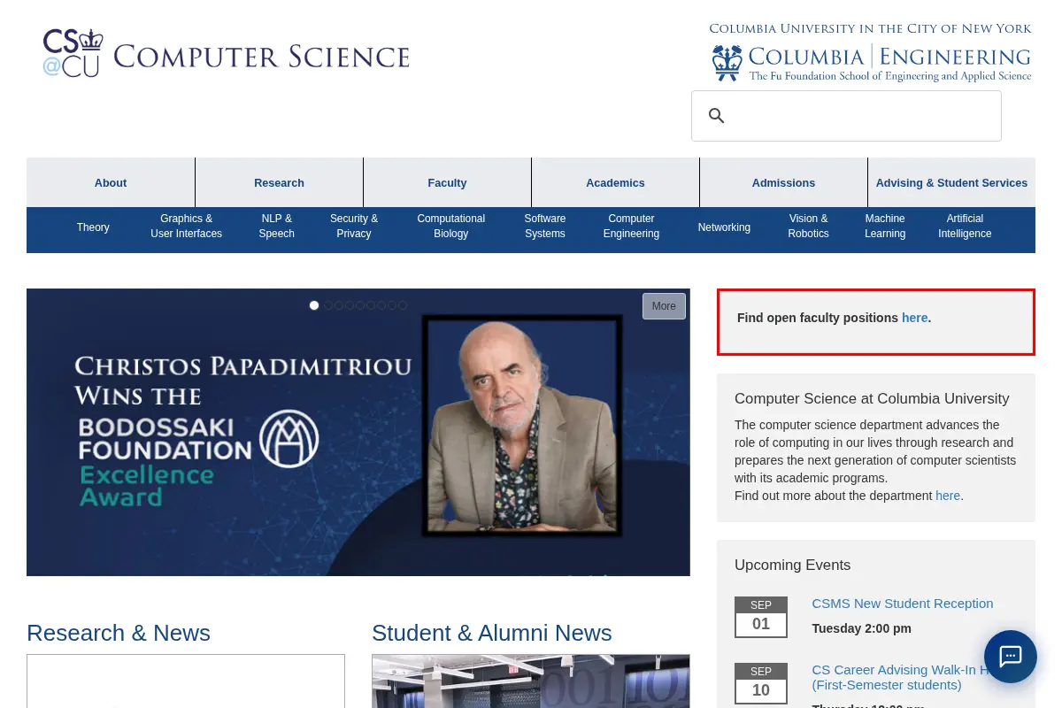The image size is (1062, 708).
Task: Select the fourth carousel slide dot
Action: [x=350, y=305]
